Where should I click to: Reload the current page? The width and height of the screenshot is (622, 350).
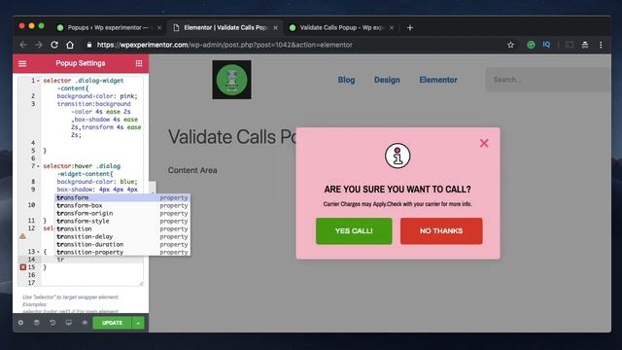[x=54, y=45]
